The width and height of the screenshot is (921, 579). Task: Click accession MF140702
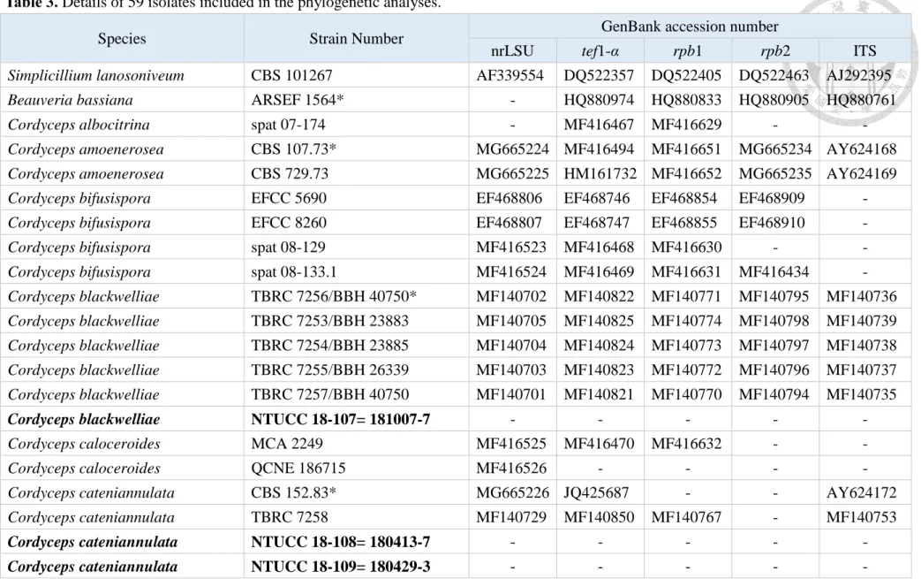(x=511, y=297)
